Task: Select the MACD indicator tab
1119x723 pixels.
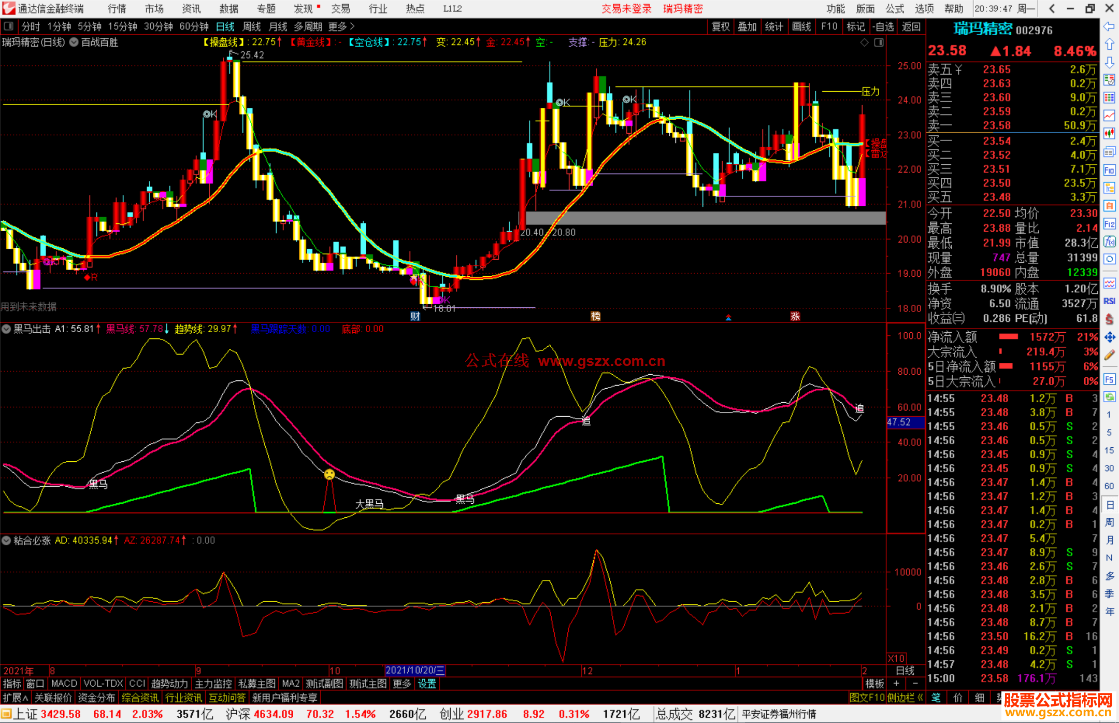Action: coord(64,684)
